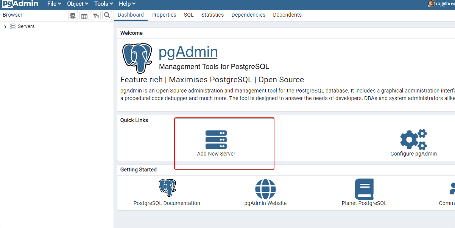This screenshot has width=455, height=228.
Task: Click the Query Tool browser icon
Action: pos(73,15)
